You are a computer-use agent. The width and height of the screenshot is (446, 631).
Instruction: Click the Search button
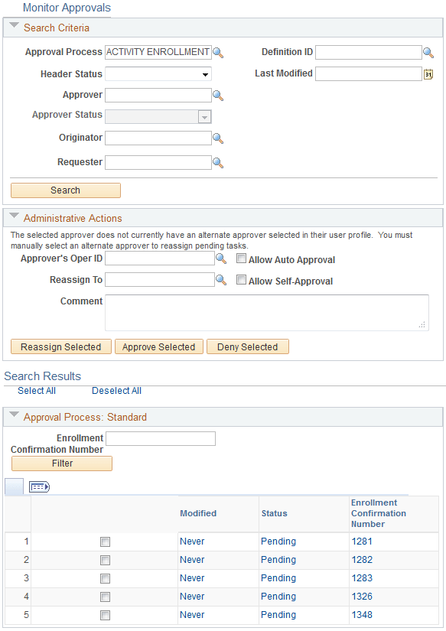(65, 190)
